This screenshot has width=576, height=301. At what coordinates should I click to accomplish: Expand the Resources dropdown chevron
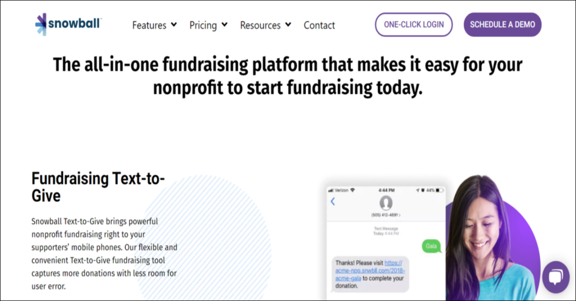[288, 25]
